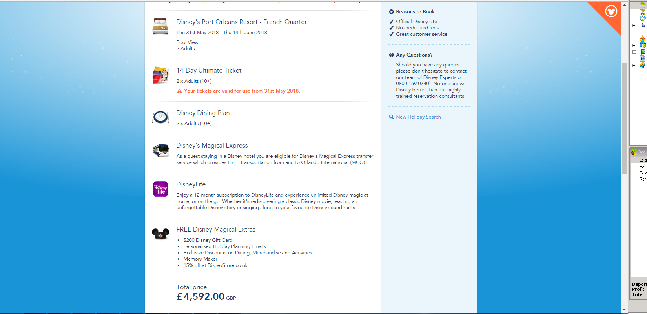Click the magnifier icon beside New Holiday Search
The height and width of the screenshot is (314, 647).
coord(391,117)
